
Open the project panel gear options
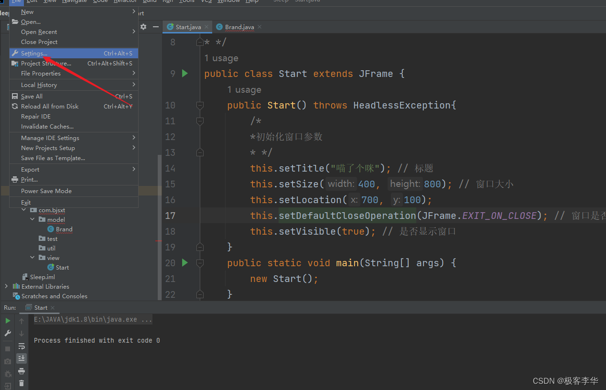143,27
